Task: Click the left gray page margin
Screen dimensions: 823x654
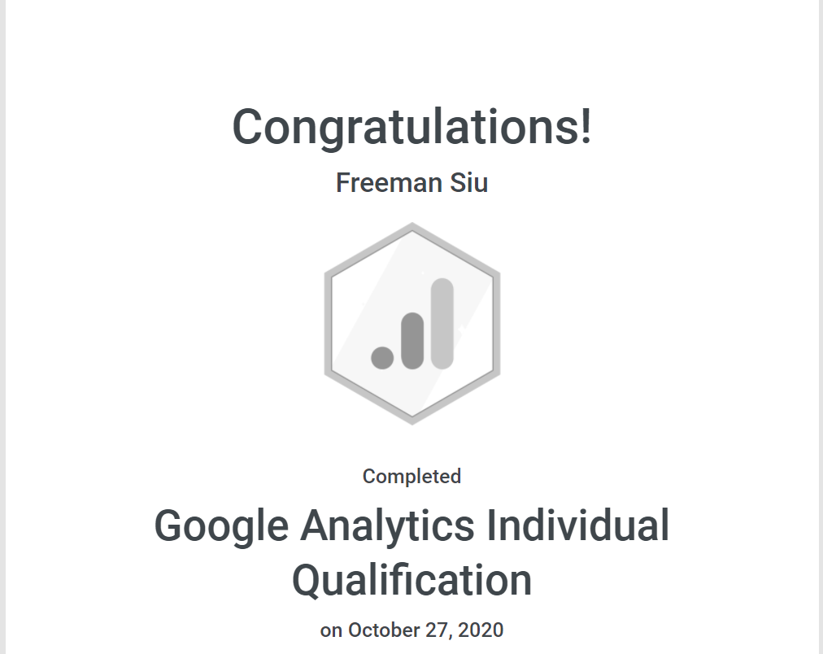Action: 2,325
